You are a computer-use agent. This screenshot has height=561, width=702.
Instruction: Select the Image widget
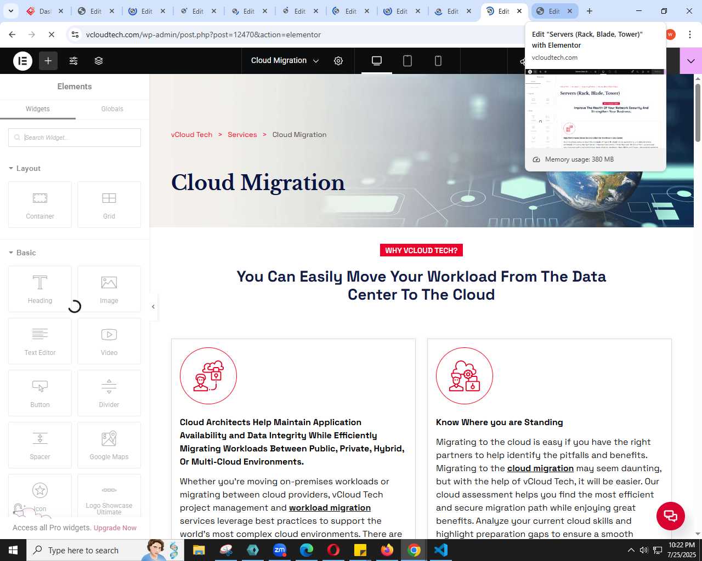click(x=109, y=289)
